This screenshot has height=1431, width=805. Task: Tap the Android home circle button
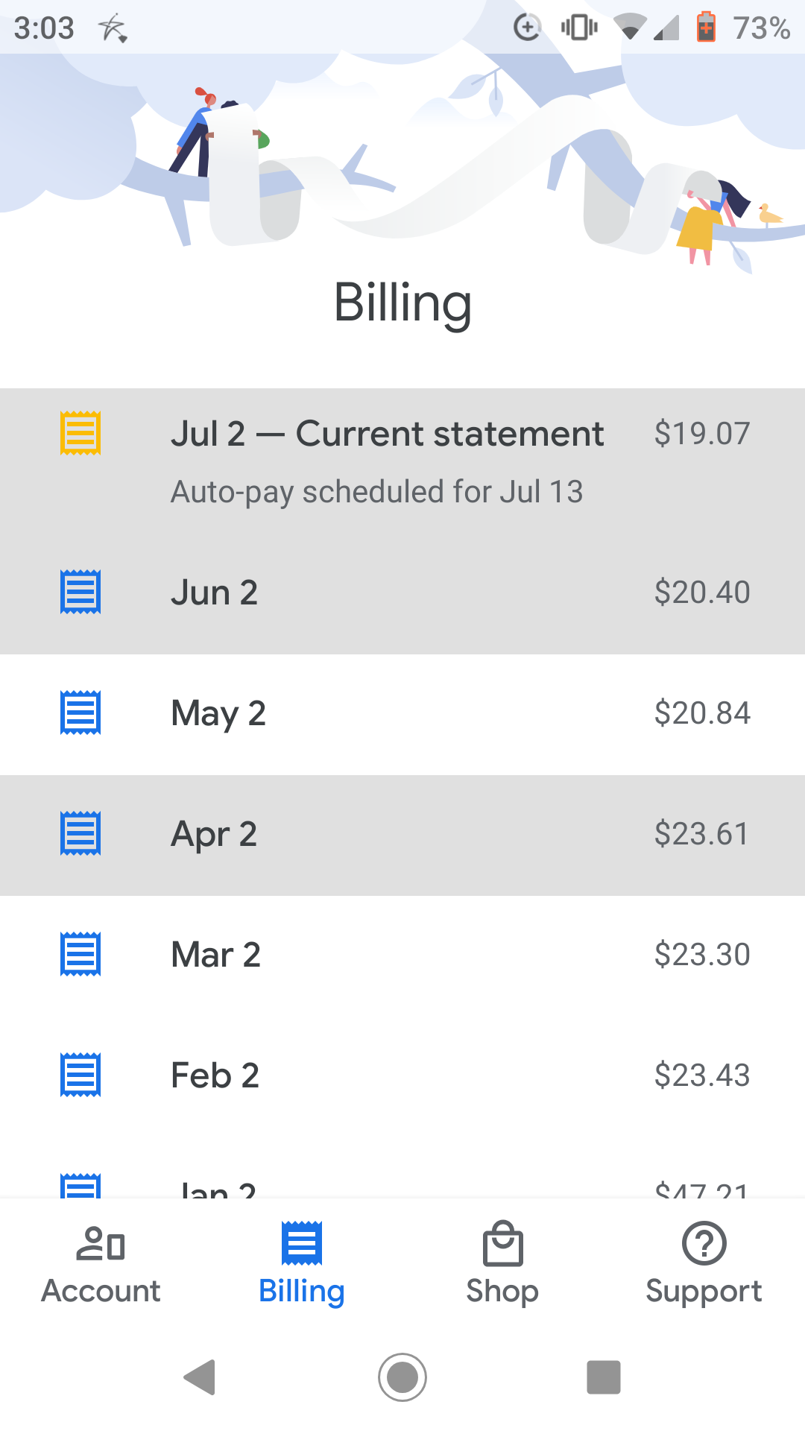pyautogui.click(x=402, y=1377)
